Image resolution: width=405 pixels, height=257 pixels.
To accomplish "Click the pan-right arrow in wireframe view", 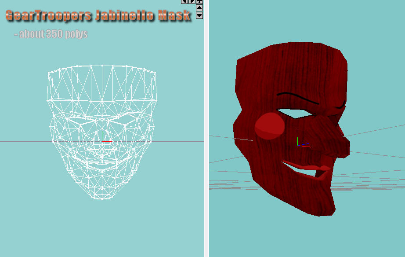I will click(x=192, y=1).
